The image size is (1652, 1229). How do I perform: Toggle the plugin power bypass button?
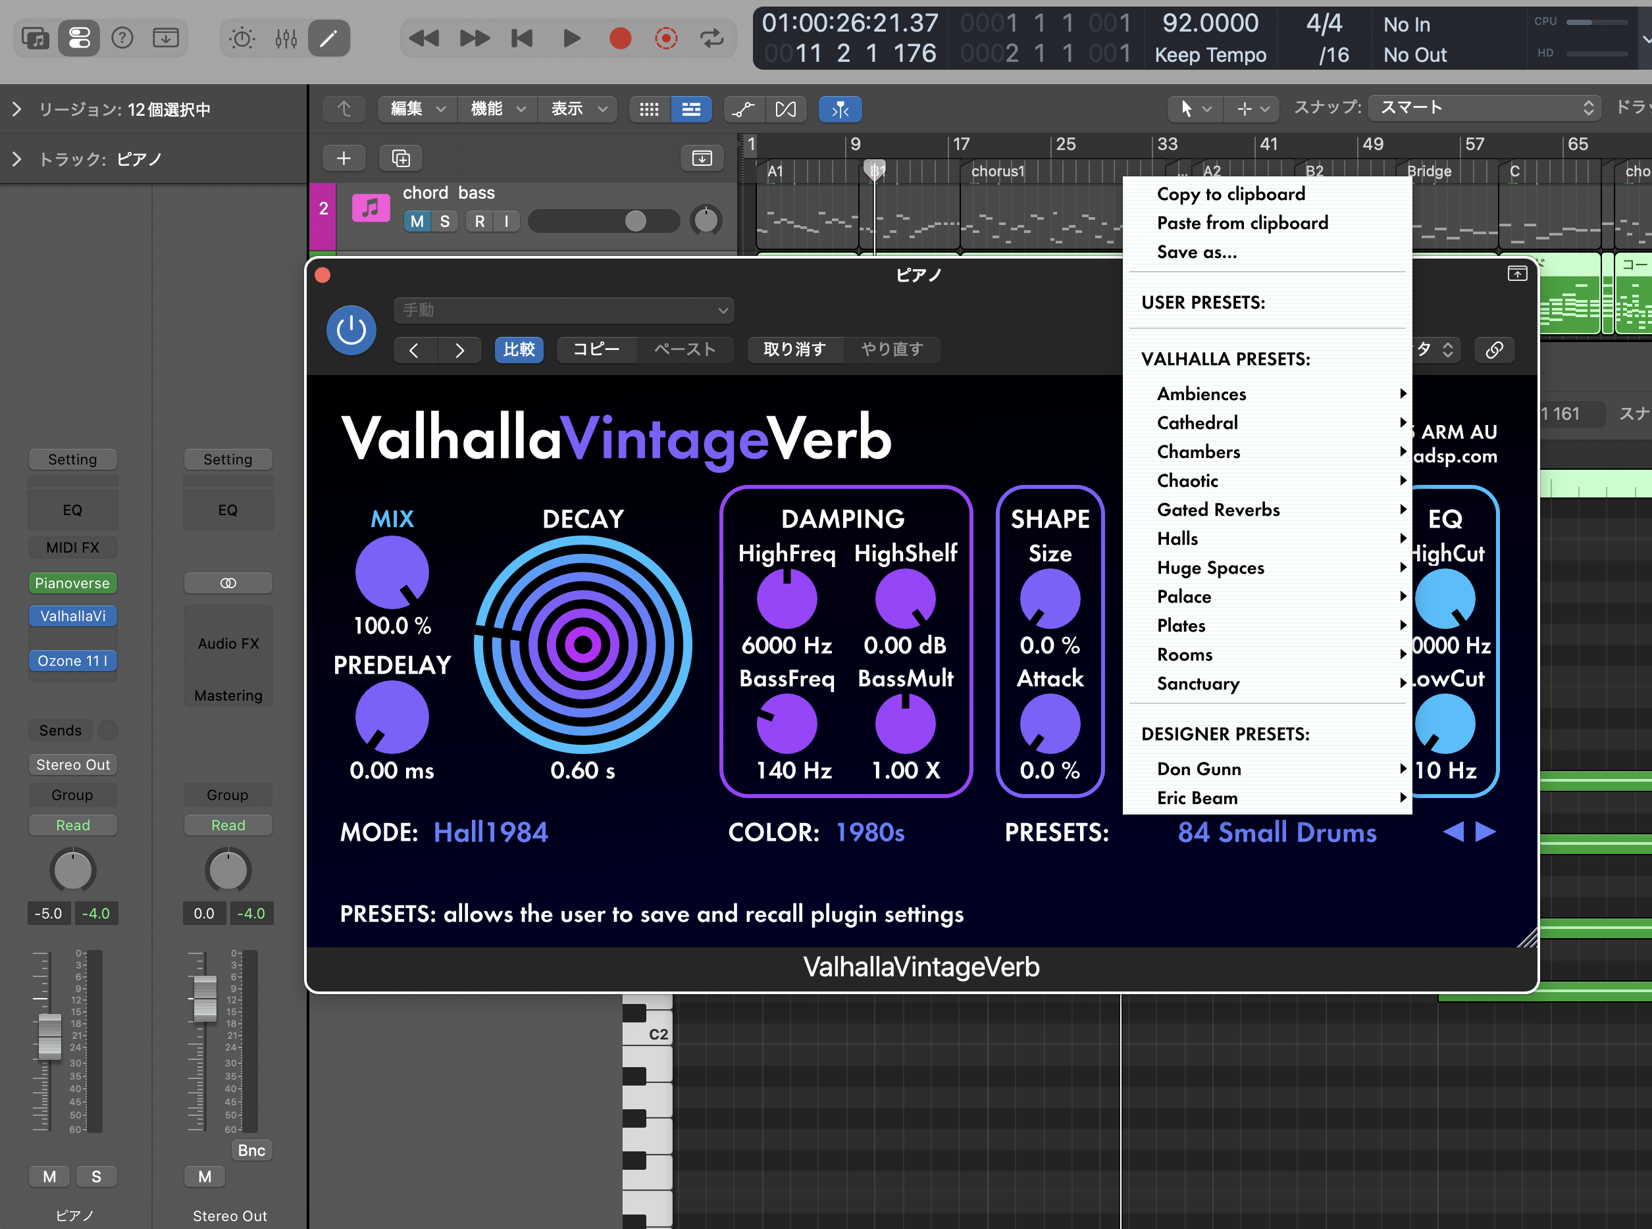pyautogui.click(x=351, y=330)
